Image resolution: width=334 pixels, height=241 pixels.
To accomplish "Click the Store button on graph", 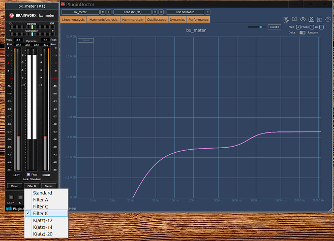I will point(86,40).
